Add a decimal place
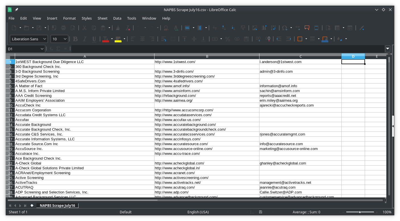 pos(258,39)
